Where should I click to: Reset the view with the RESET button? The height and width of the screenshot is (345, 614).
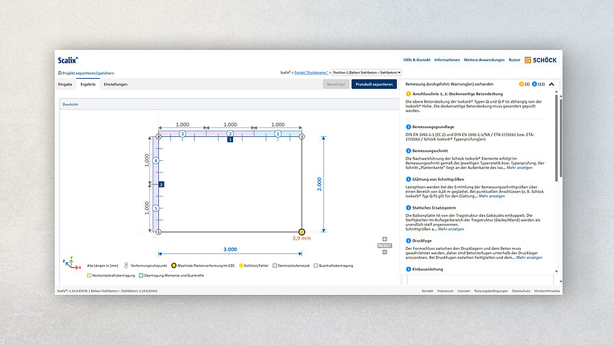click(384, 245)
